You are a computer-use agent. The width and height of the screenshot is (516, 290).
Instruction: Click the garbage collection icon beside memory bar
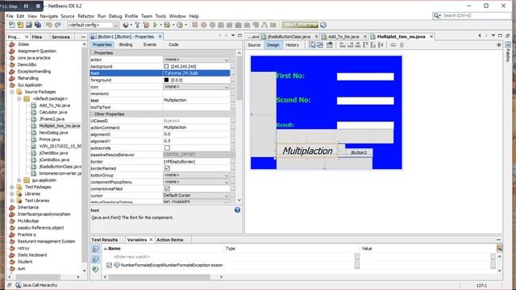(x=323, y=25)
